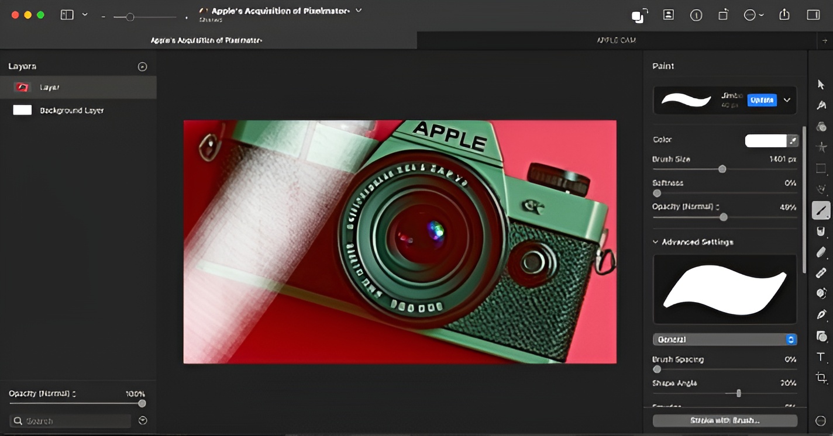Select the Crop tool
Viewport: 833px width, 436px height.
tap(821, 378)
